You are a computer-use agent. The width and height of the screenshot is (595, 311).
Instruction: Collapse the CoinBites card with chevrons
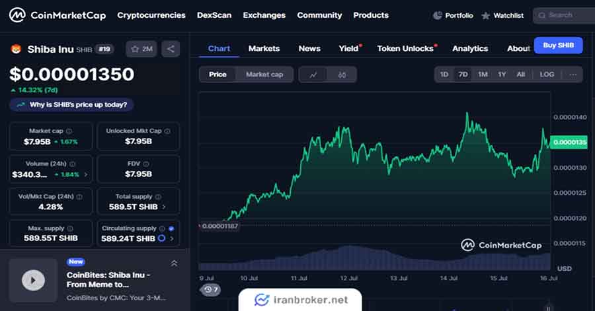tap(174, 263)
